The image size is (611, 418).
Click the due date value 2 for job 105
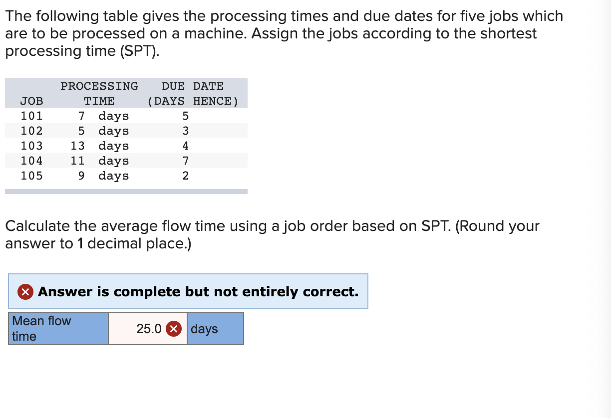185,175
